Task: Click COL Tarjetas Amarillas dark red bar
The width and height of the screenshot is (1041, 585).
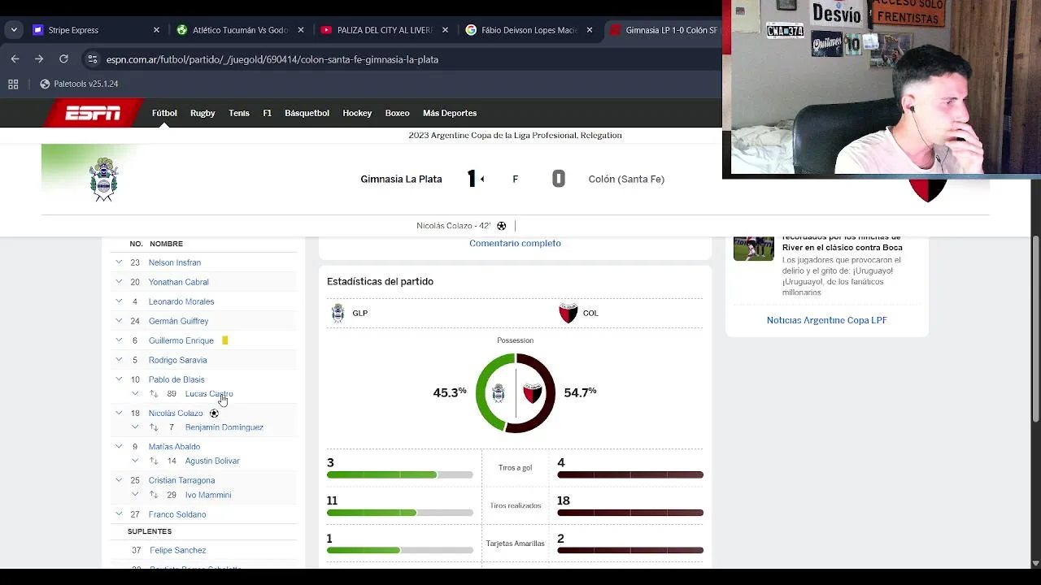Action: (630, 550)
